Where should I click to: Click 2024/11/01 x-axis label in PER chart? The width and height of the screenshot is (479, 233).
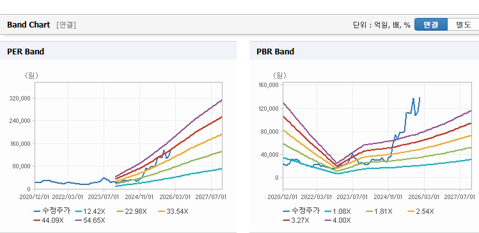[x=139, y=197]
